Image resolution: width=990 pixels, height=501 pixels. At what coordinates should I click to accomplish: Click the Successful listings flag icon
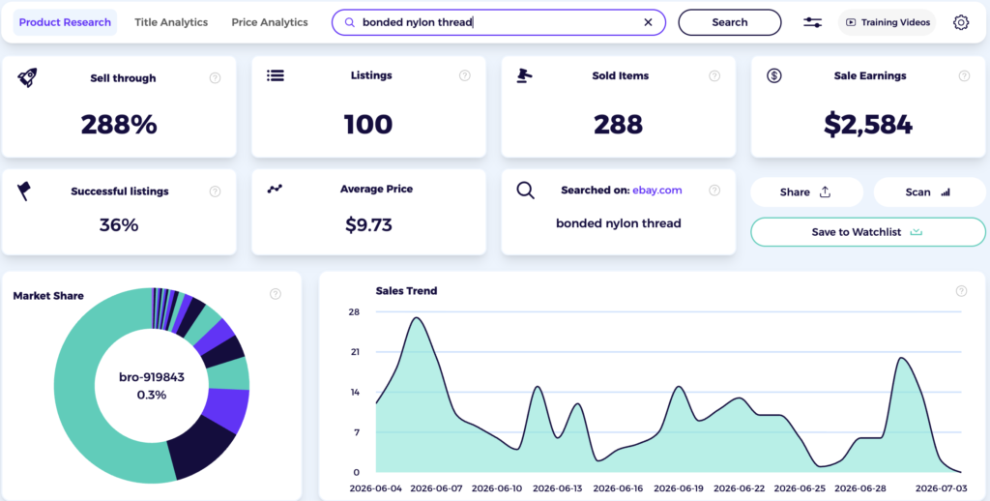click(x=24, y=191)
